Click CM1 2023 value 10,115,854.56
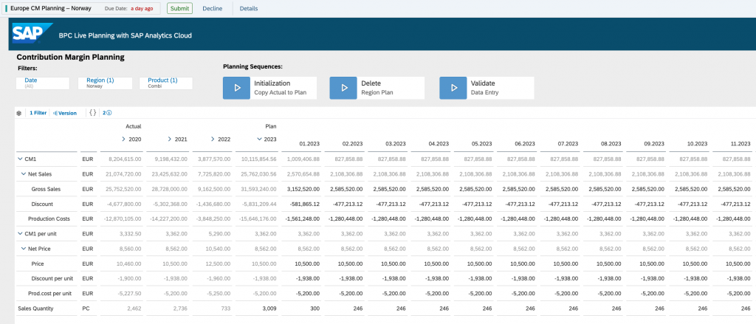The width and height of the screenshot is (756, 324). 258,158
